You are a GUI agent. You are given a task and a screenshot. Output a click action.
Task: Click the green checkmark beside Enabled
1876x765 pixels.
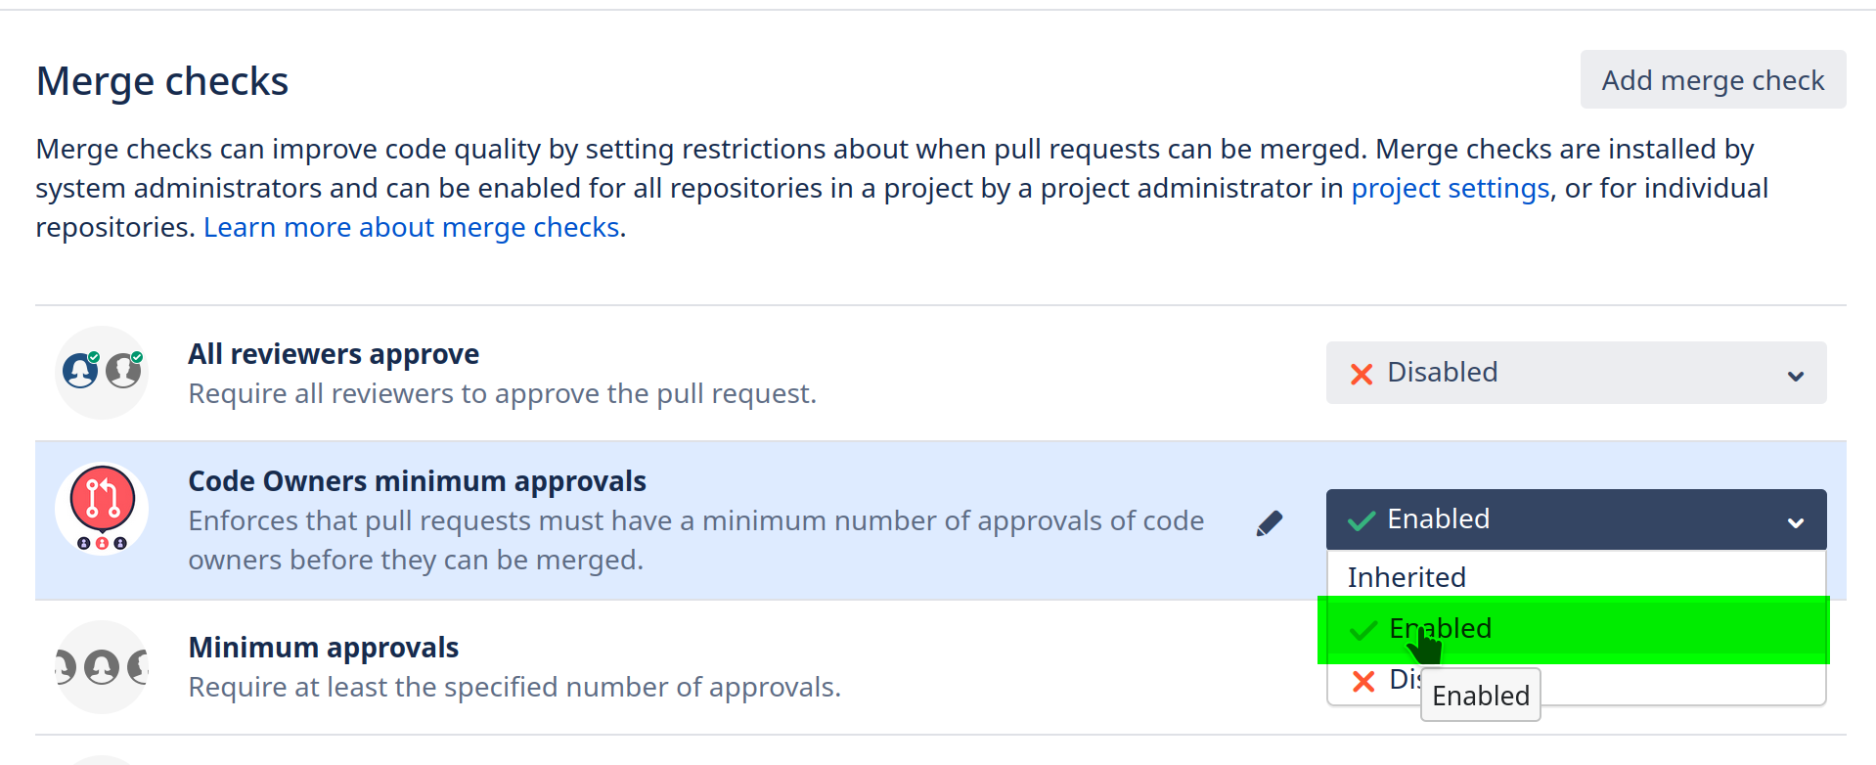1361,519
